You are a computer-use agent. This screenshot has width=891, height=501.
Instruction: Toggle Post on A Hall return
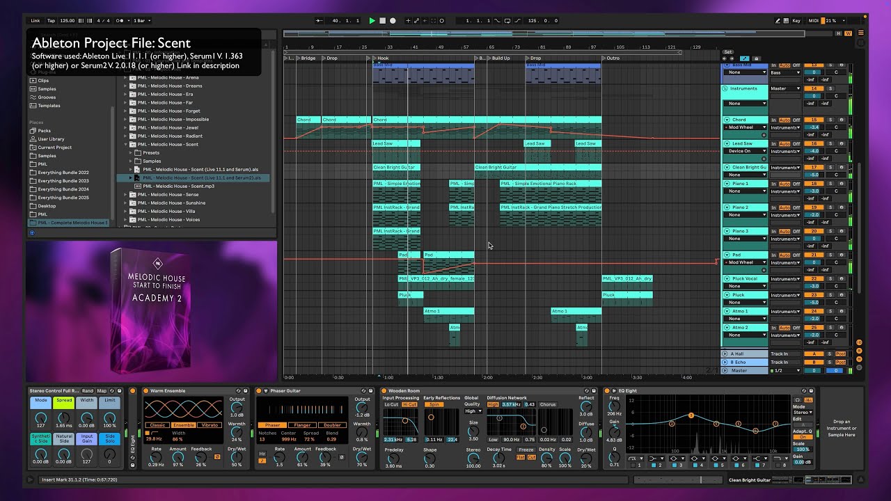click(841, 353)
